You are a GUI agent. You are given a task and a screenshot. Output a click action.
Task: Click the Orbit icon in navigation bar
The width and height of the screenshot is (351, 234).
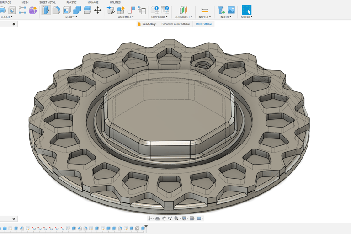[149, 218]
